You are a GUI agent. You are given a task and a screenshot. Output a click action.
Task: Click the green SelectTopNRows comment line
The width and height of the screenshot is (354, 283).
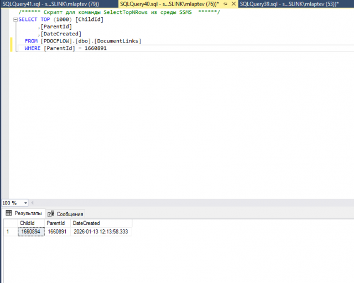click(119, 12)
